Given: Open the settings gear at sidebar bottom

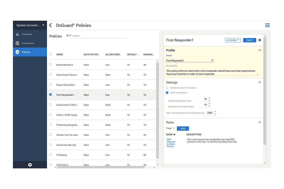Looking at the screenshot, I should (30, 165).
